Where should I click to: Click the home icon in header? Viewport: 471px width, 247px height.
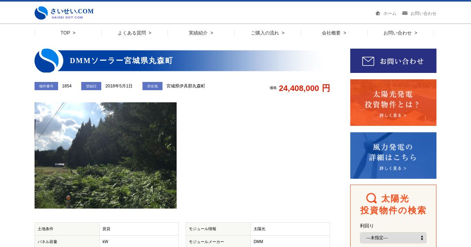point(378,13)
